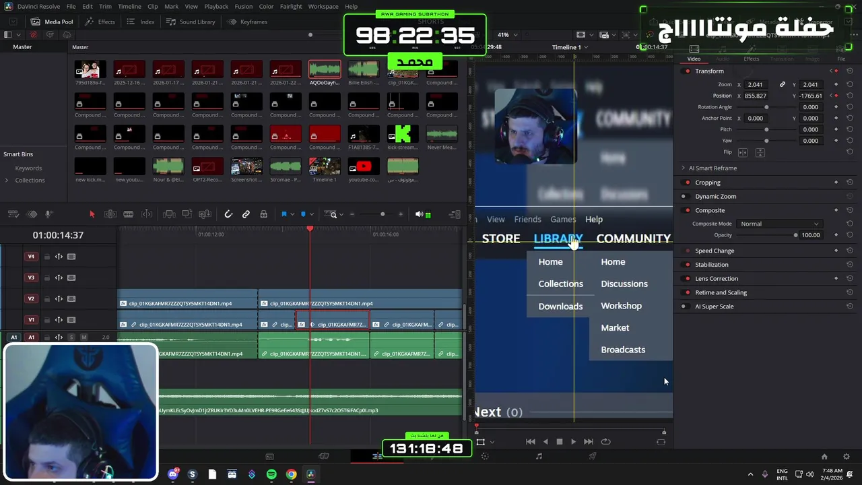Click the voiceover microphone icon in toolbar
862x485 pixels.
click(x=48, y=214)
